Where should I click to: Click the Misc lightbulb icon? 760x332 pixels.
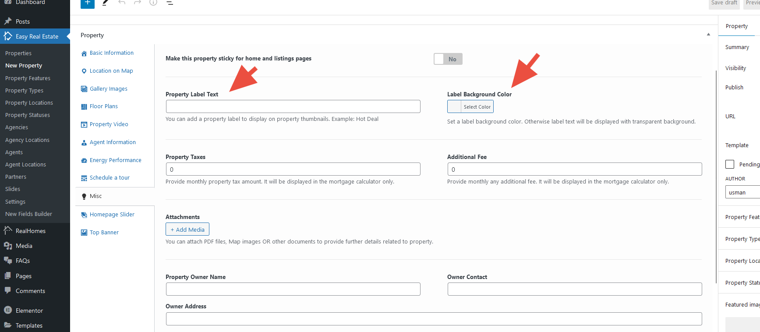pos(84,197)
